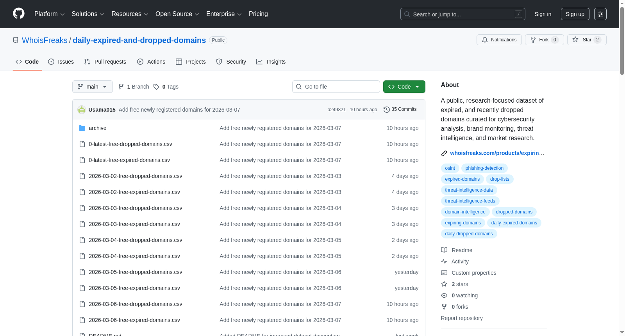This screenshot has height=336, width=625.
Task: Click the archive folder icon
Action: pos(82,128)
